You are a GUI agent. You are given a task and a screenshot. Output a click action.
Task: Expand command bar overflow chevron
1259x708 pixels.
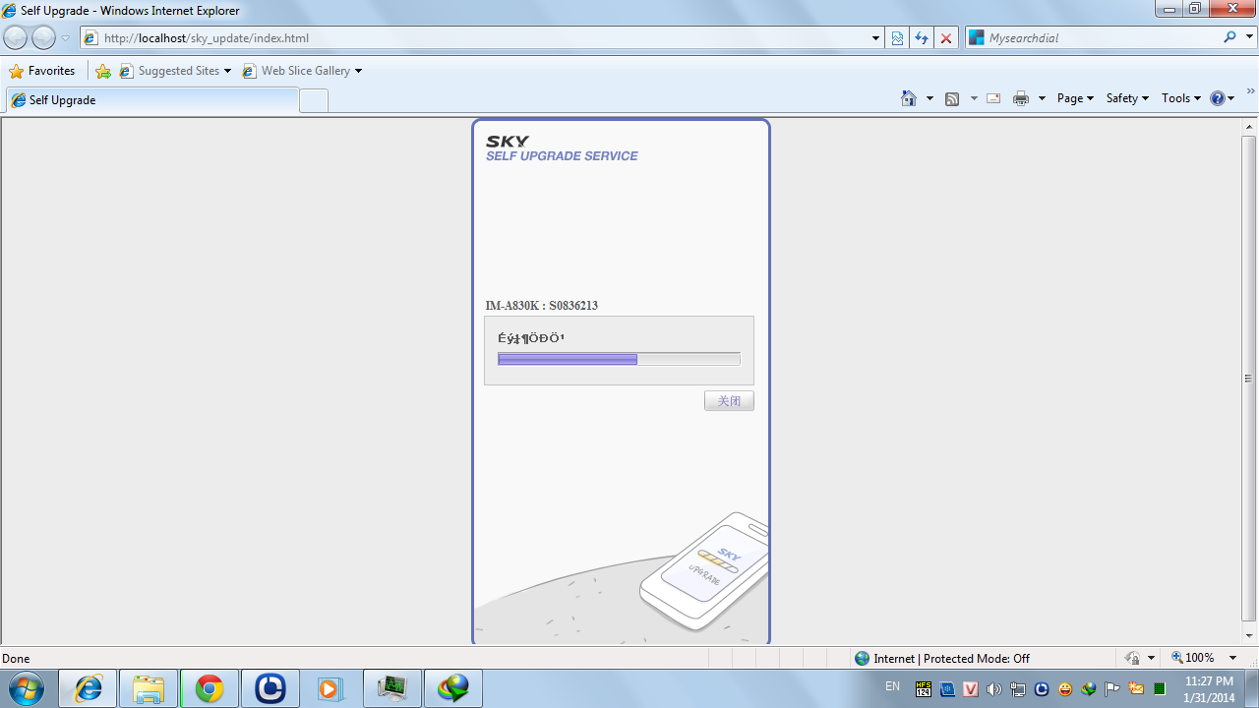click(x=1251, y=90)
